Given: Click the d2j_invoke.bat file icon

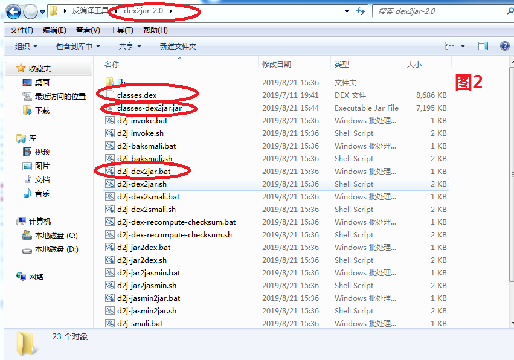Looking at the screenshot, I should 109,121.
